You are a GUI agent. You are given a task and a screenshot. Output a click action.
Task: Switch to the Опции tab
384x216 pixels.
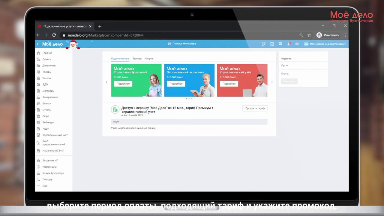click(149, 58)
